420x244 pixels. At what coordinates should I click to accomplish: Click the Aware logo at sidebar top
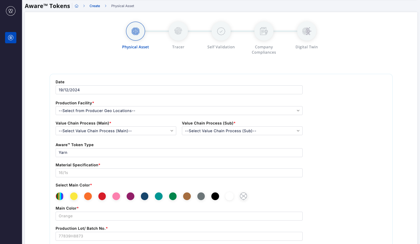pos(11,11)
